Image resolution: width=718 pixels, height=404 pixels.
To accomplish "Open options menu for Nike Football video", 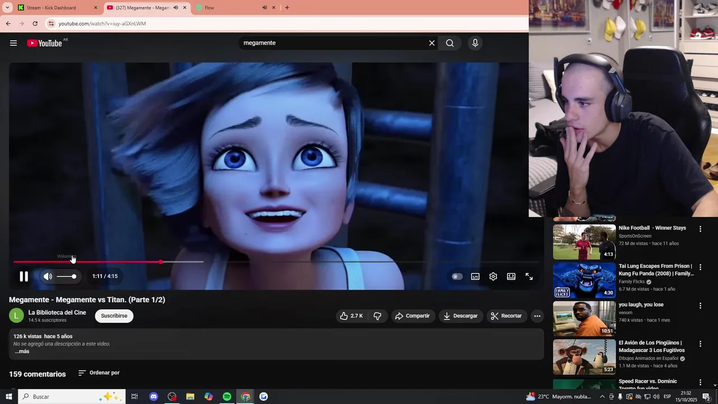I will [x=700, y=229].
